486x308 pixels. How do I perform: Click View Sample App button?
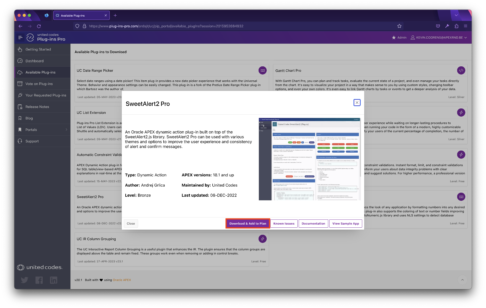pos(346,224)
